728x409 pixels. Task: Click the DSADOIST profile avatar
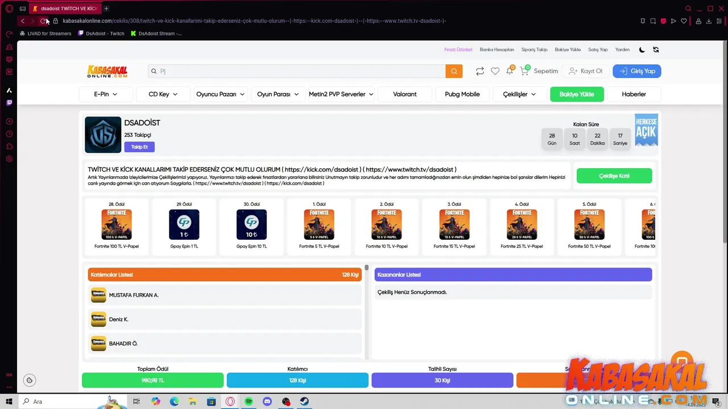103,135
